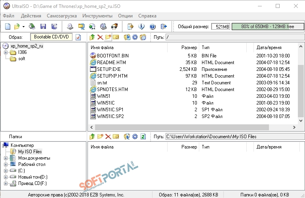
Task: Expand the Привод CD(F:) node
Action: [x=6, y=183]
